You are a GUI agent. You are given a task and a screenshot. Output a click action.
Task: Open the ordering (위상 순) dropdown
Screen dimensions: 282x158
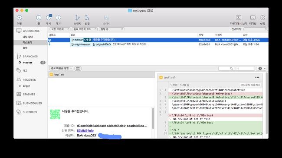tap(111, 29)
